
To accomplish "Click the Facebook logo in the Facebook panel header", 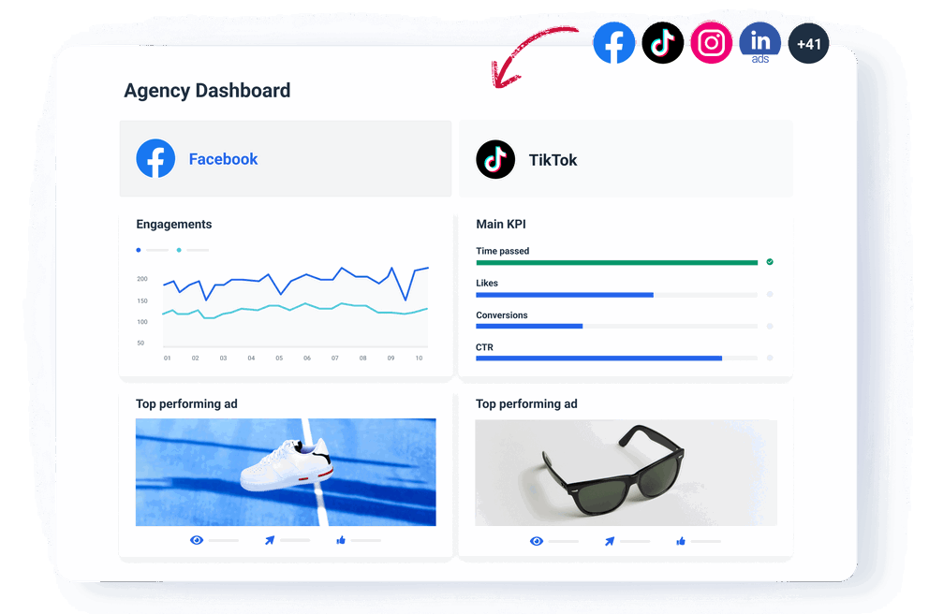I will (155, 158).
